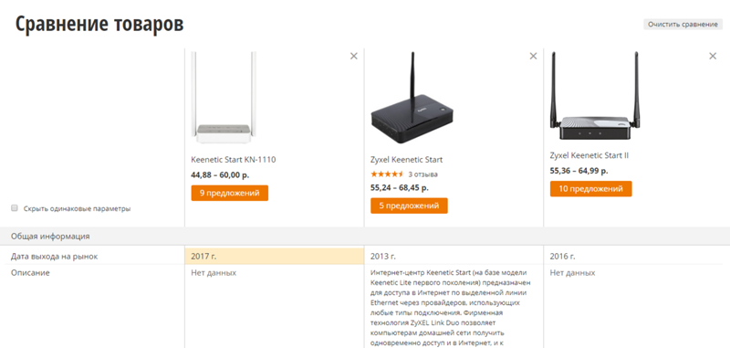The image size is (730, 348).
Task: Collapse 'Общая информация' section header
Action: 365,237
